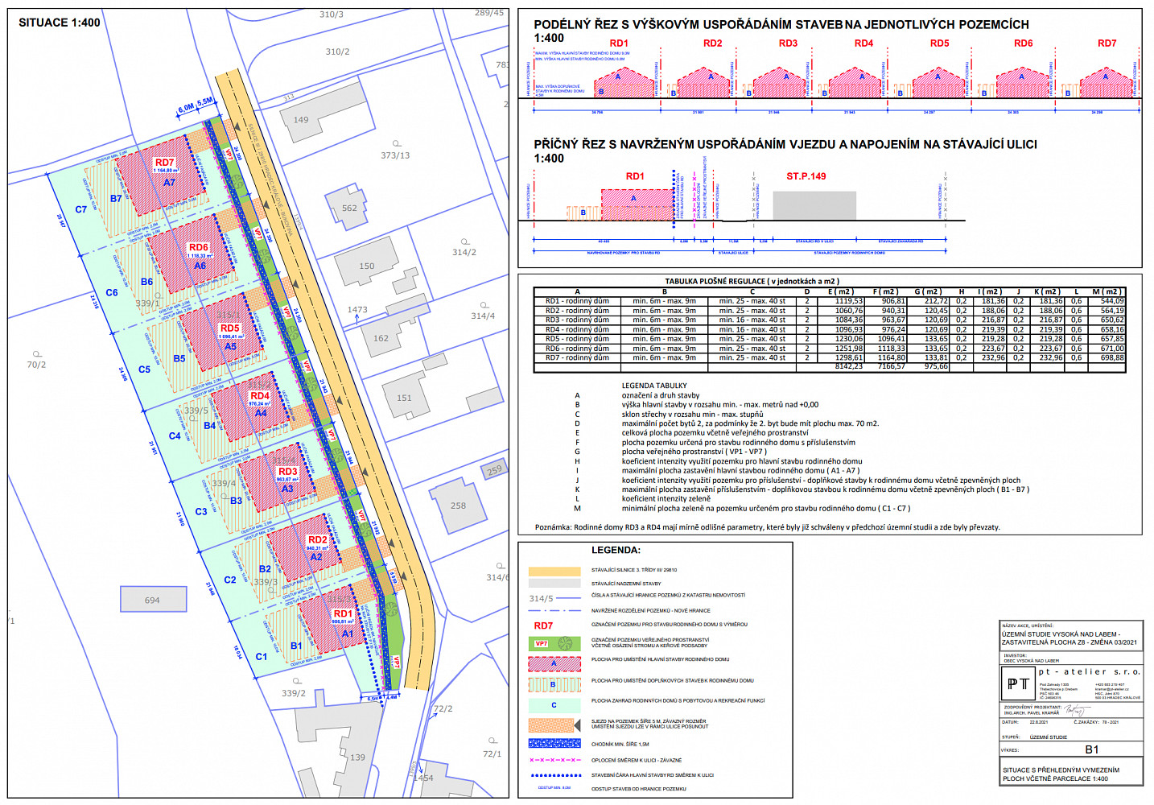This screenshot has height=805, width=1154.
Task: Click parcel label '310/2' on the map
Action: point(337,52)
